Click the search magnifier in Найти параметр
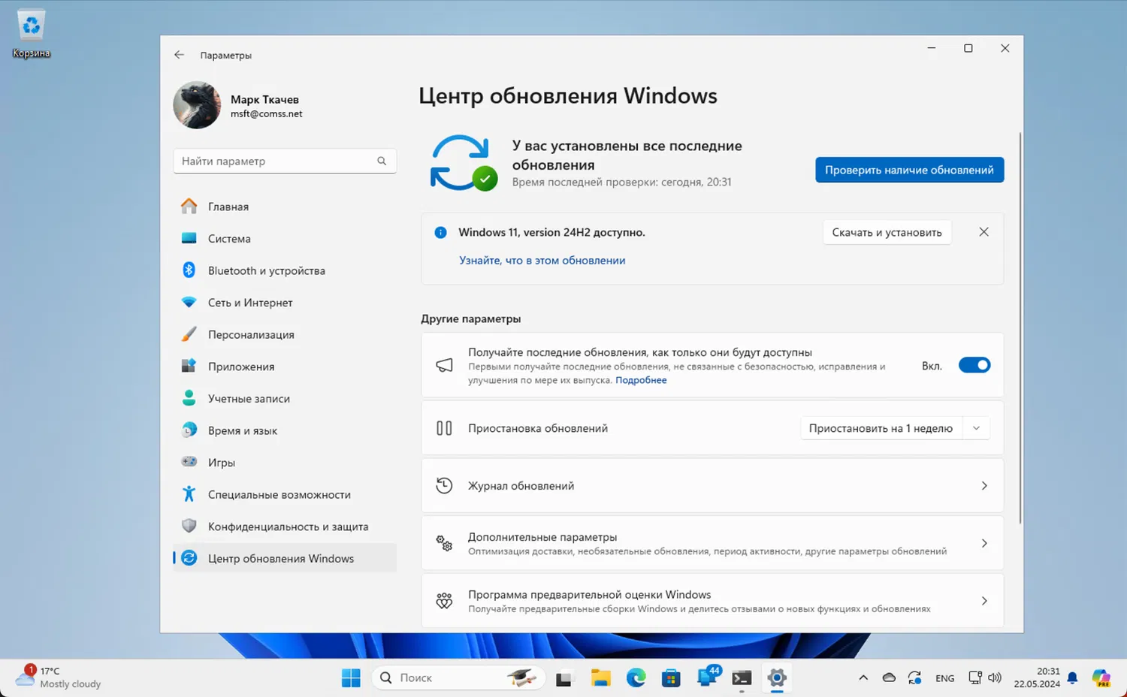 [382, 161]
